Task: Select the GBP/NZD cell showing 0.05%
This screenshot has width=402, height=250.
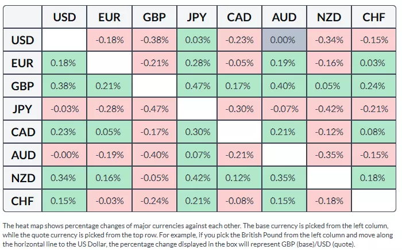Action: click(x=328, y=86)
